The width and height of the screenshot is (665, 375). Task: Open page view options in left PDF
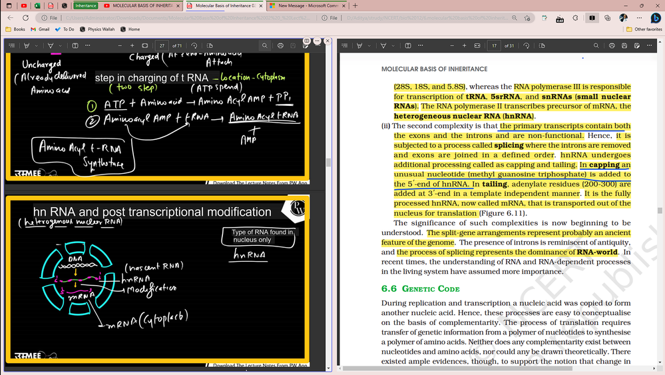(x=210, y=45)
